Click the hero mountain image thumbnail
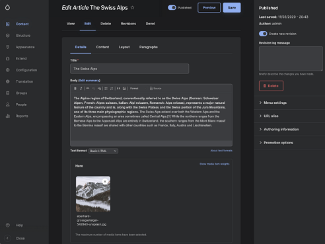The image size is (325, 244). tap(93, 194)
